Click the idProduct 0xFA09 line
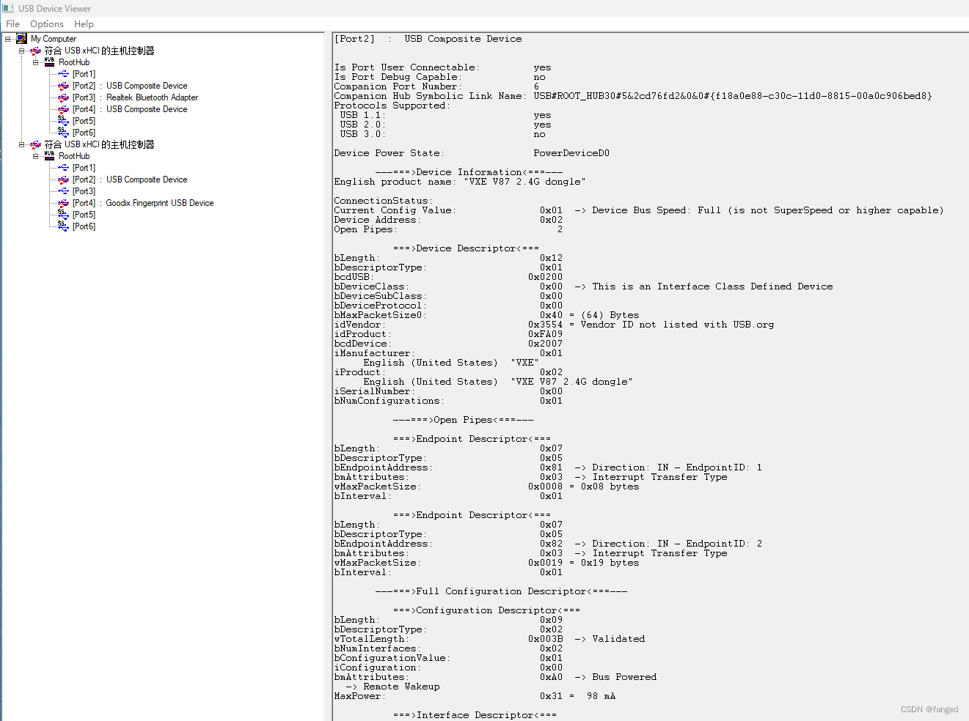The width and height of the screenshot is (969, 721). tap(448, 334)
